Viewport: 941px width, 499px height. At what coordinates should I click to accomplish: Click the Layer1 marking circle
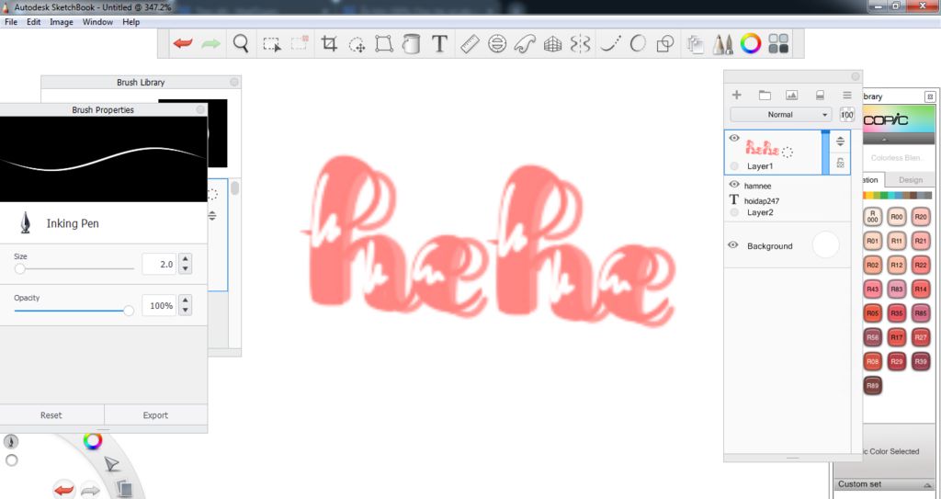734,165
